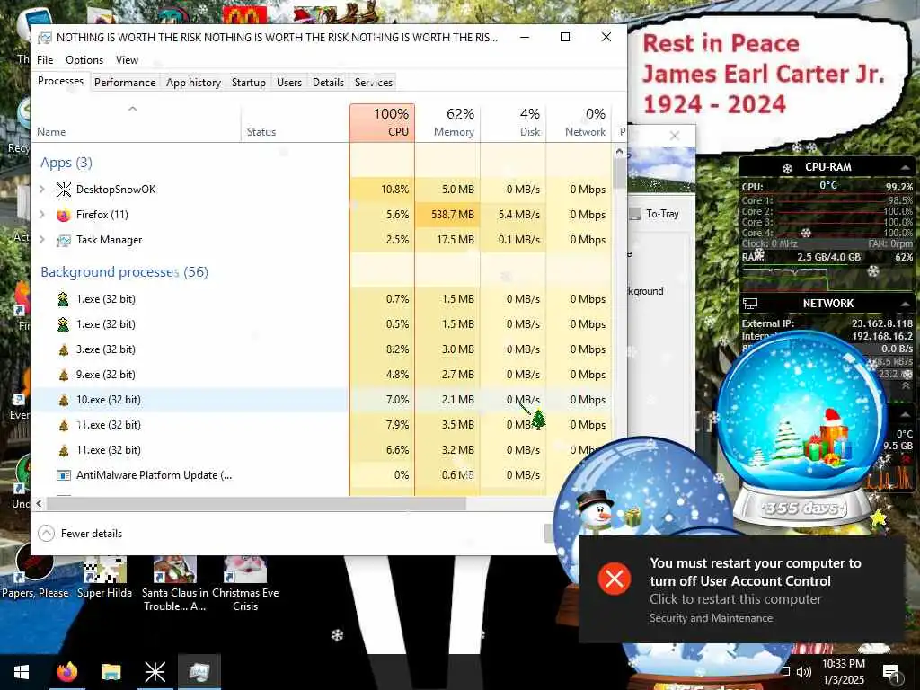Click the tree icon of 9.exe process
This screenshot has height=690, width=920.
(64, 375)
